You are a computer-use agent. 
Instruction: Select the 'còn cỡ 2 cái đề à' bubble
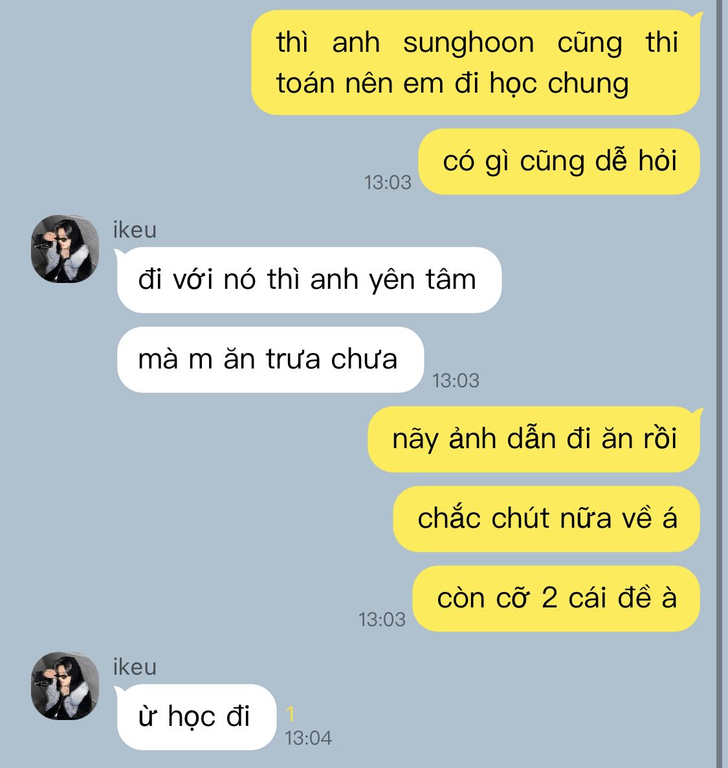pos(556,598)
